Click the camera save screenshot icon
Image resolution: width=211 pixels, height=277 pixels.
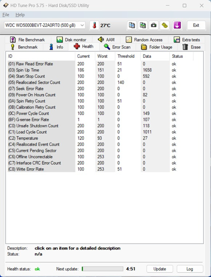pyautogui.click(x=154, y=26)
